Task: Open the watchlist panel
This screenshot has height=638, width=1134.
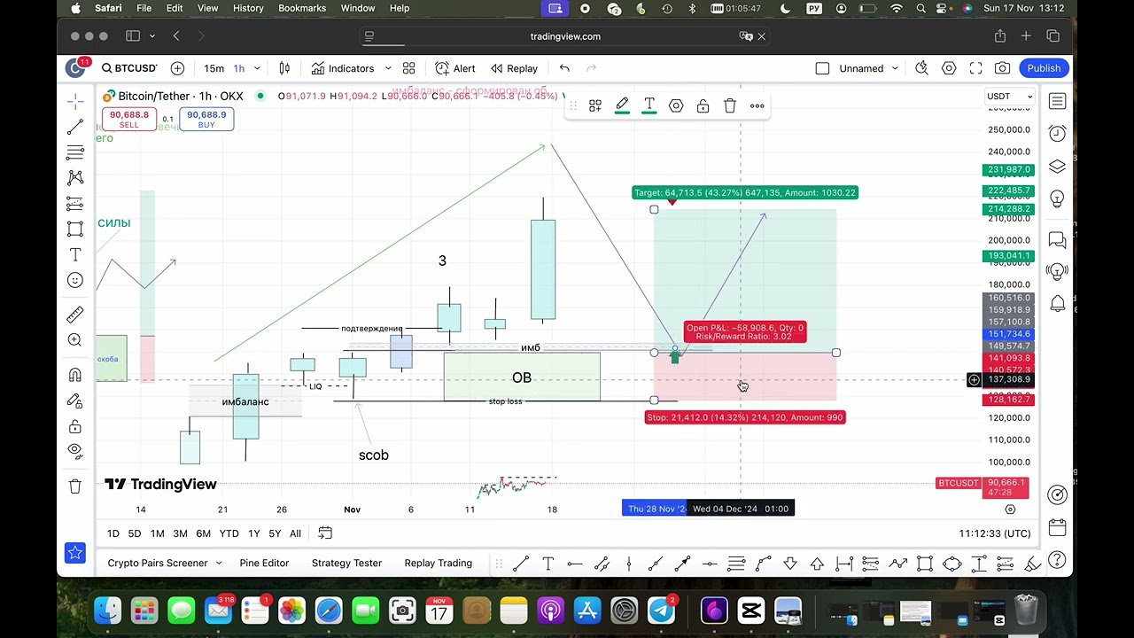Action: tap(1057, 101)
